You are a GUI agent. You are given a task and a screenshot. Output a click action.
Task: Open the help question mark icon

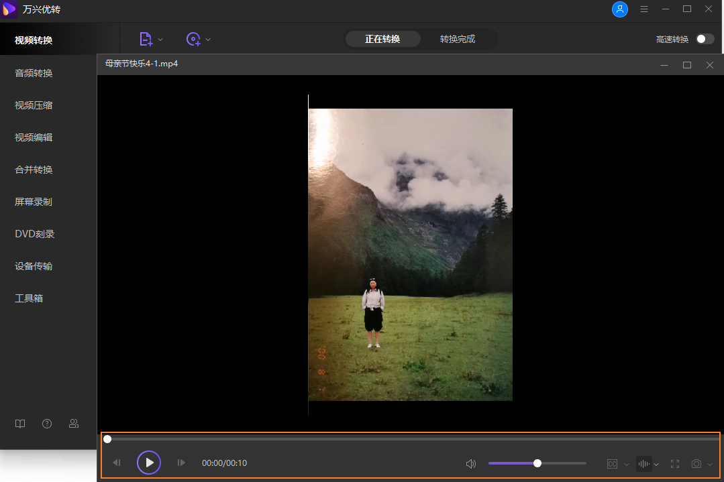tap(47, 424)
